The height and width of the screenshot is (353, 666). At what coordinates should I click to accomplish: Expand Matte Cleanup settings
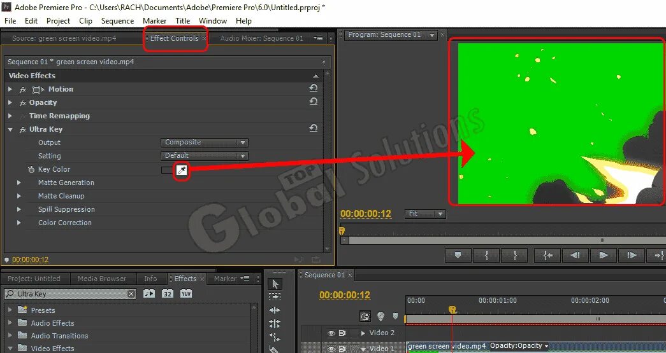tap(19, 196)
